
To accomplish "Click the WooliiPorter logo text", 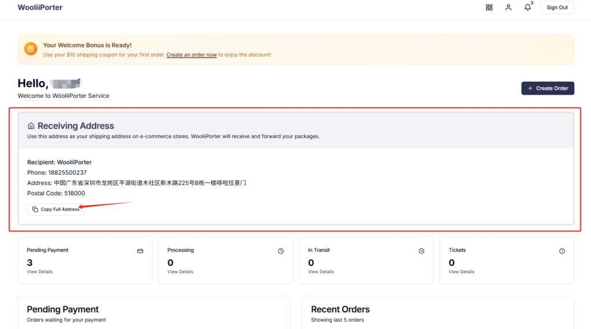I will (40, 7).
